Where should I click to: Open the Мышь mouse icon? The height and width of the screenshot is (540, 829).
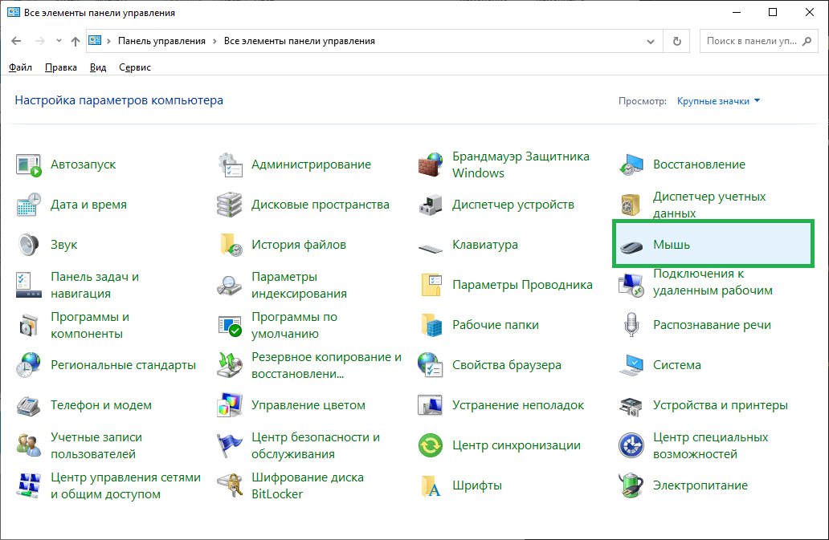[631, 245]
